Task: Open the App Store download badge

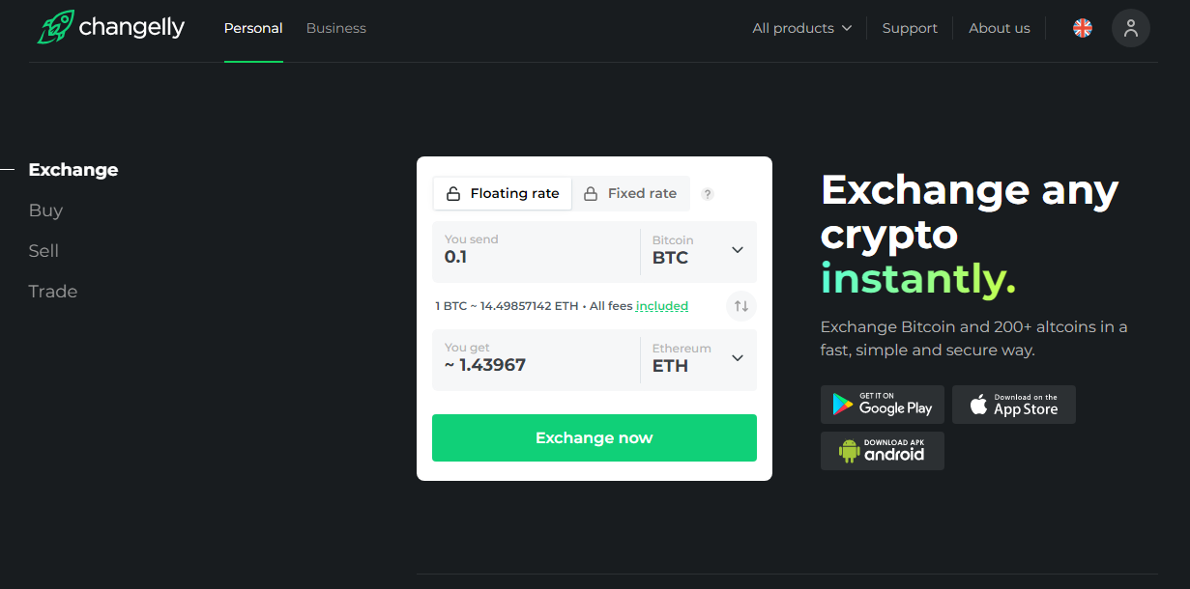Action: click(1013, 404)
